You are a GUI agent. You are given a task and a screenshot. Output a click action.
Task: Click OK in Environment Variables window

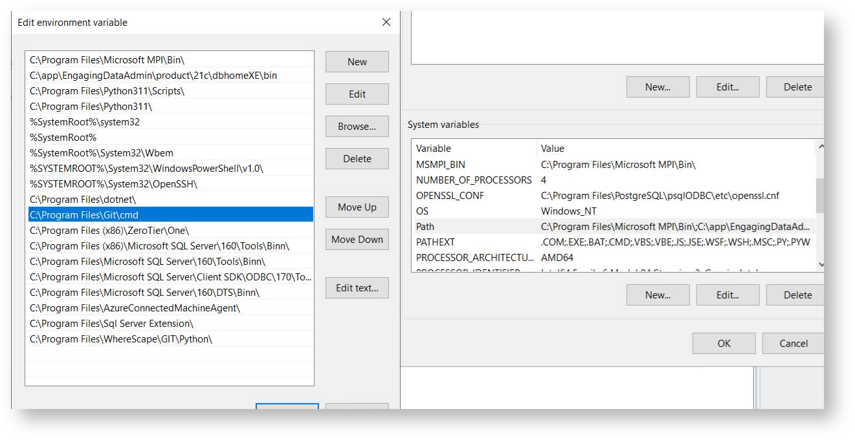724,344
